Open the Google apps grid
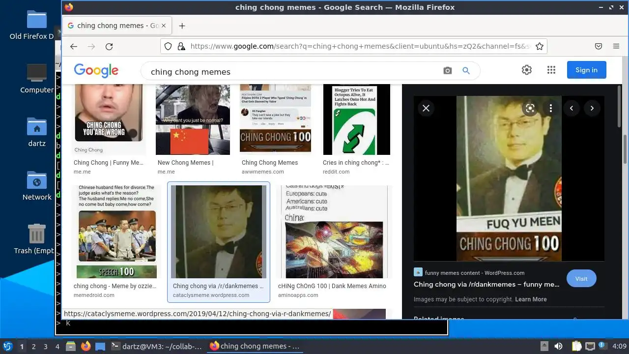Screen dimensions: 629x354 coord(551,70)
